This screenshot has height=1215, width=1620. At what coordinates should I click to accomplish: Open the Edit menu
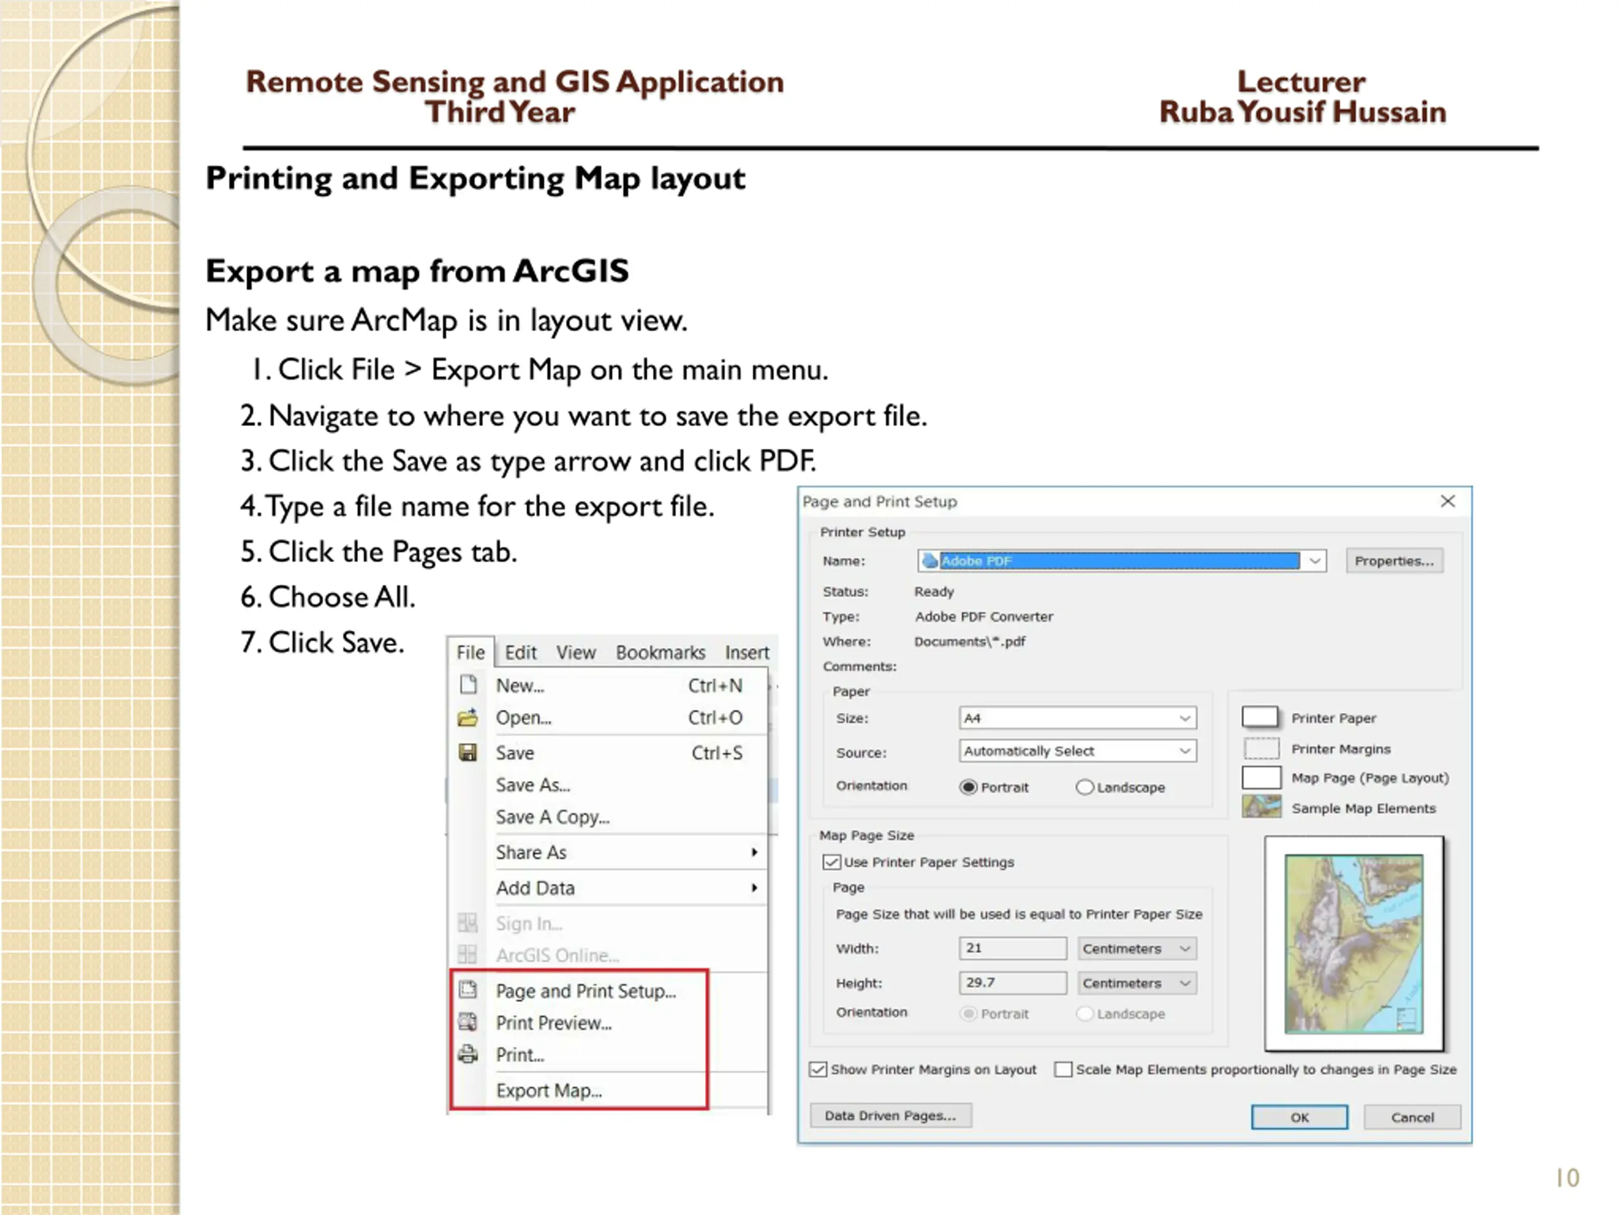[x=521, y=652]
